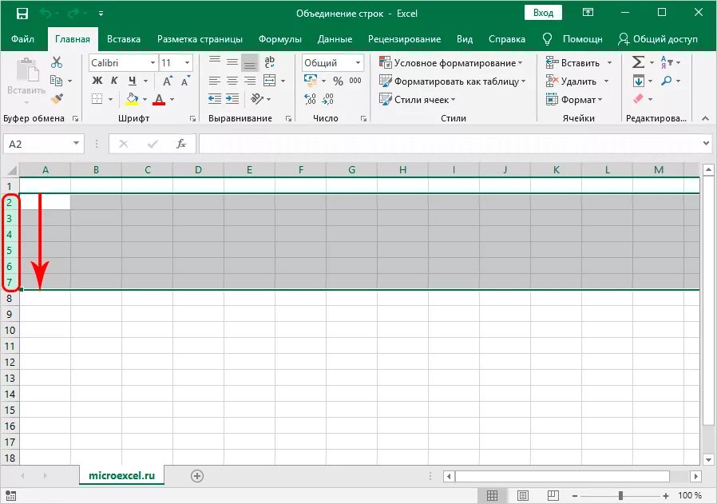The height and width of the screenshot is (504, 717).
Task: Decrease decimal places
Action: (x=328, y=99)
